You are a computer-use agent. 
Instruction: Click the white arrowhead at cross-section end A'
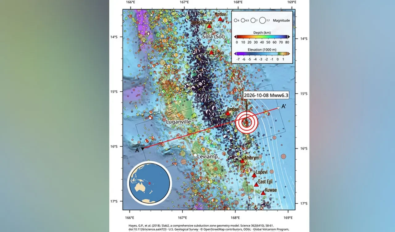point(278,108)
